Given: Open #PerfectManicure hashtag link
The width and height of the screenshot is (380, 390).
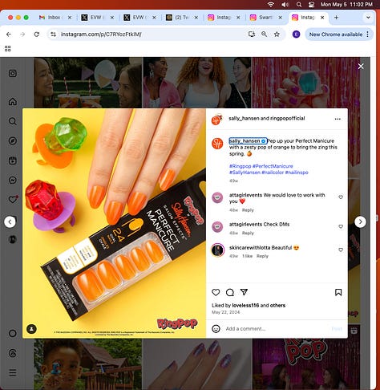Looking at the screenshot, I should [273, 166].
